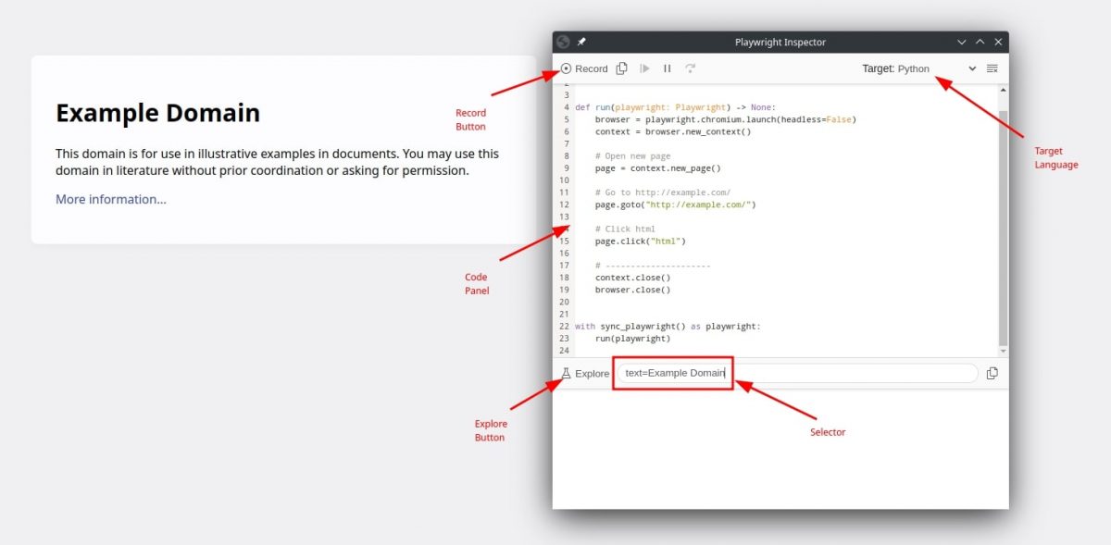1111x545 pixels.
Task: Click the Explore button
Action: point(590,373)
